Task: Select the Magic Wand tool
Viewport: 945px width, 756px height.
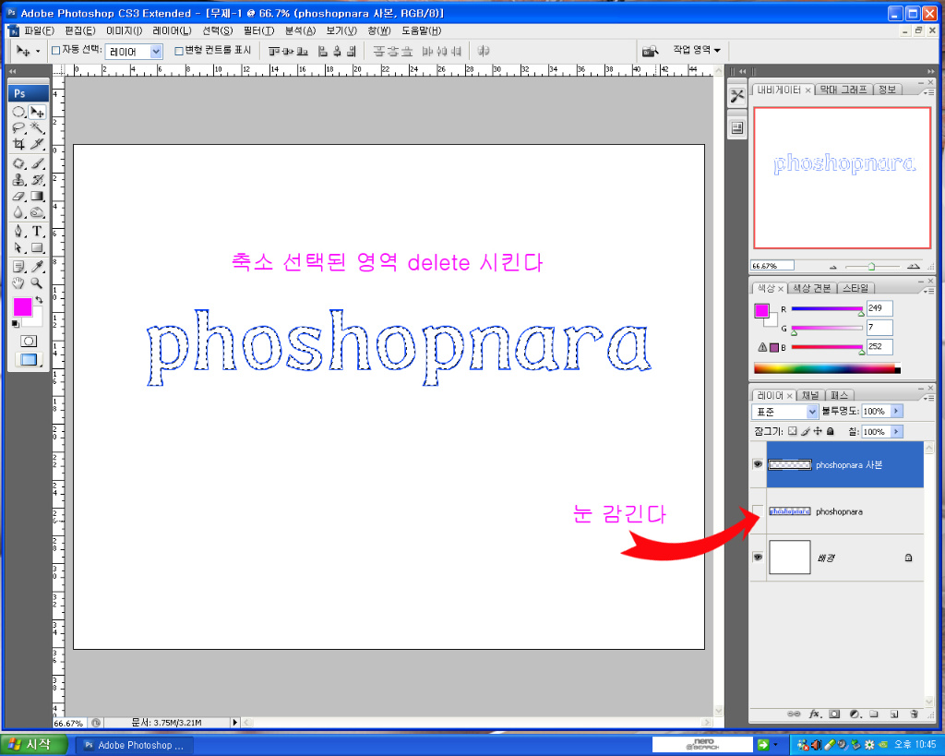Action: [x=37, y=127]
